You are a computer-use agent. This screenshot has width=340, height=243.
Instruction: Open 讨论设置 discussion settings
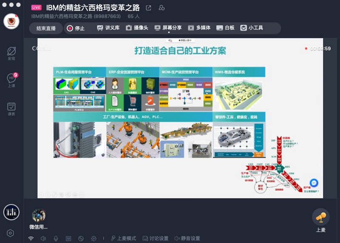(156, 238)
